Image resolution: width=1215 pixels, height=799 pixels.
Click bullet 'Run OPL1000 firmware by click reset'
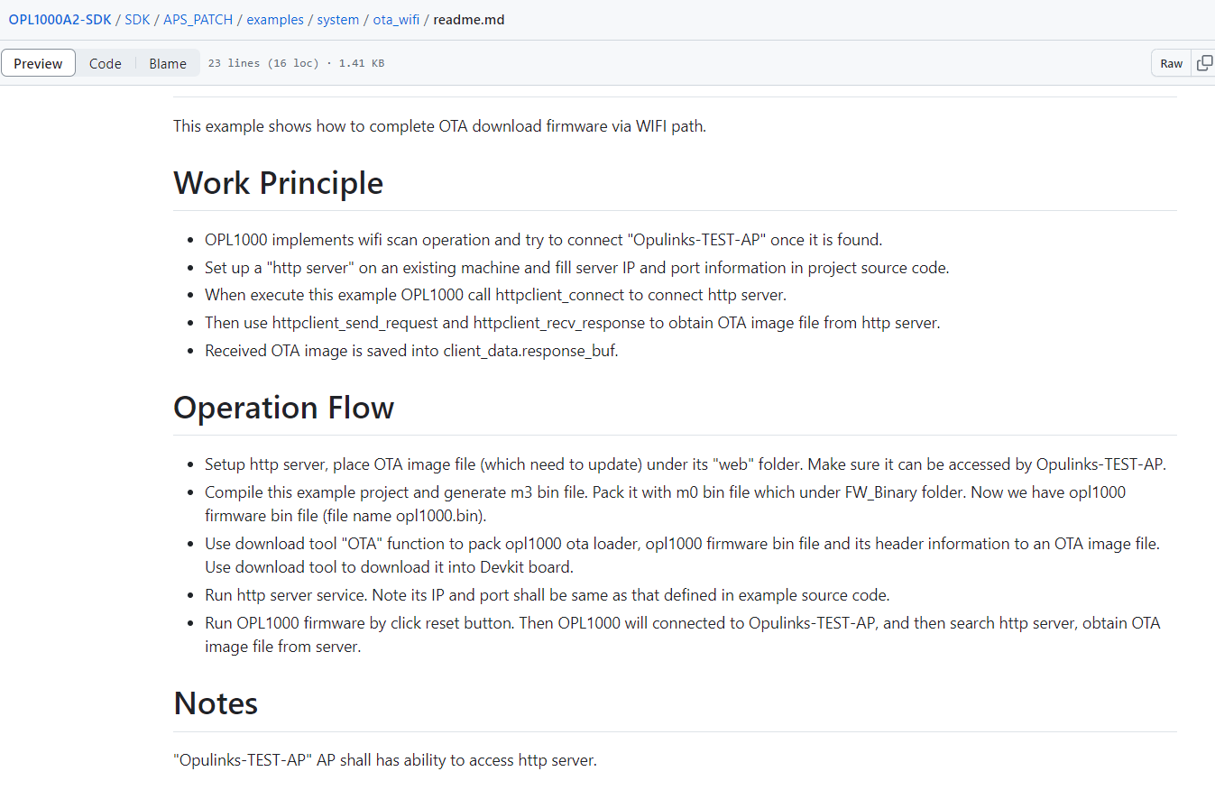683,634
